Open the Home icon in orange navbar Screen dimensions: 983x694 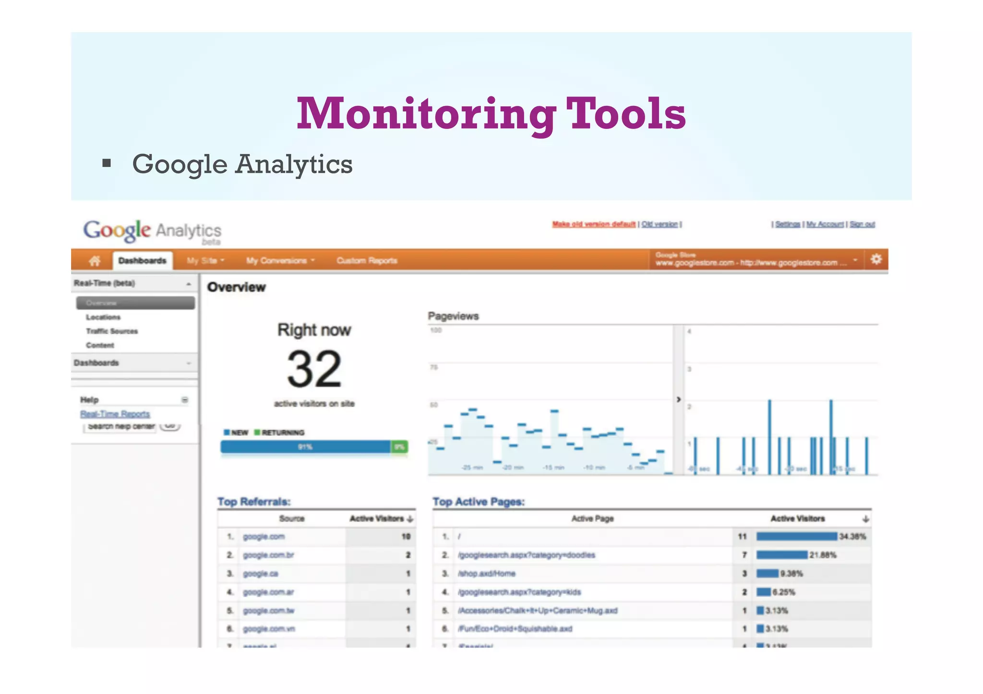[95, 260]
